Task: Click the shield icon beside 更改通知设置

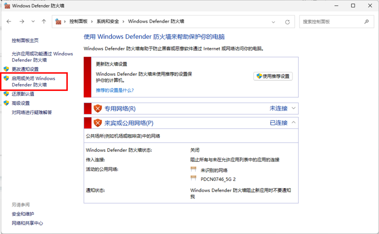Action: coord(6,69)
